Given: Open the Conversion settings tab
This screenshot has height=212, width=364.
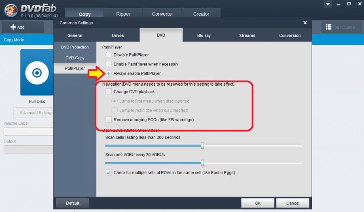Looking at the screenshot, I should click(290, 36).
